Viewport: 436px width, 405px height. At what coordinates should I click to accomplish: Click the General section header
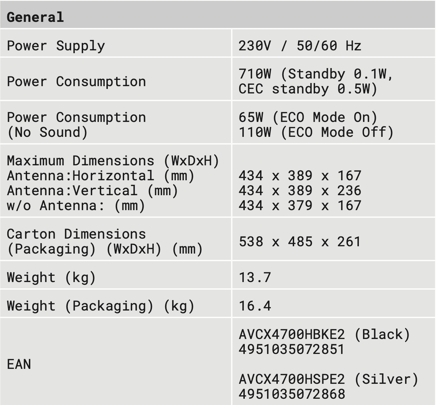35,17
